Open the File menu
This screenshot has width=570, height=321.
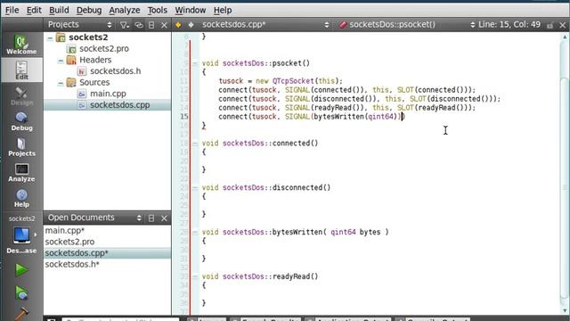click(12, 10)
